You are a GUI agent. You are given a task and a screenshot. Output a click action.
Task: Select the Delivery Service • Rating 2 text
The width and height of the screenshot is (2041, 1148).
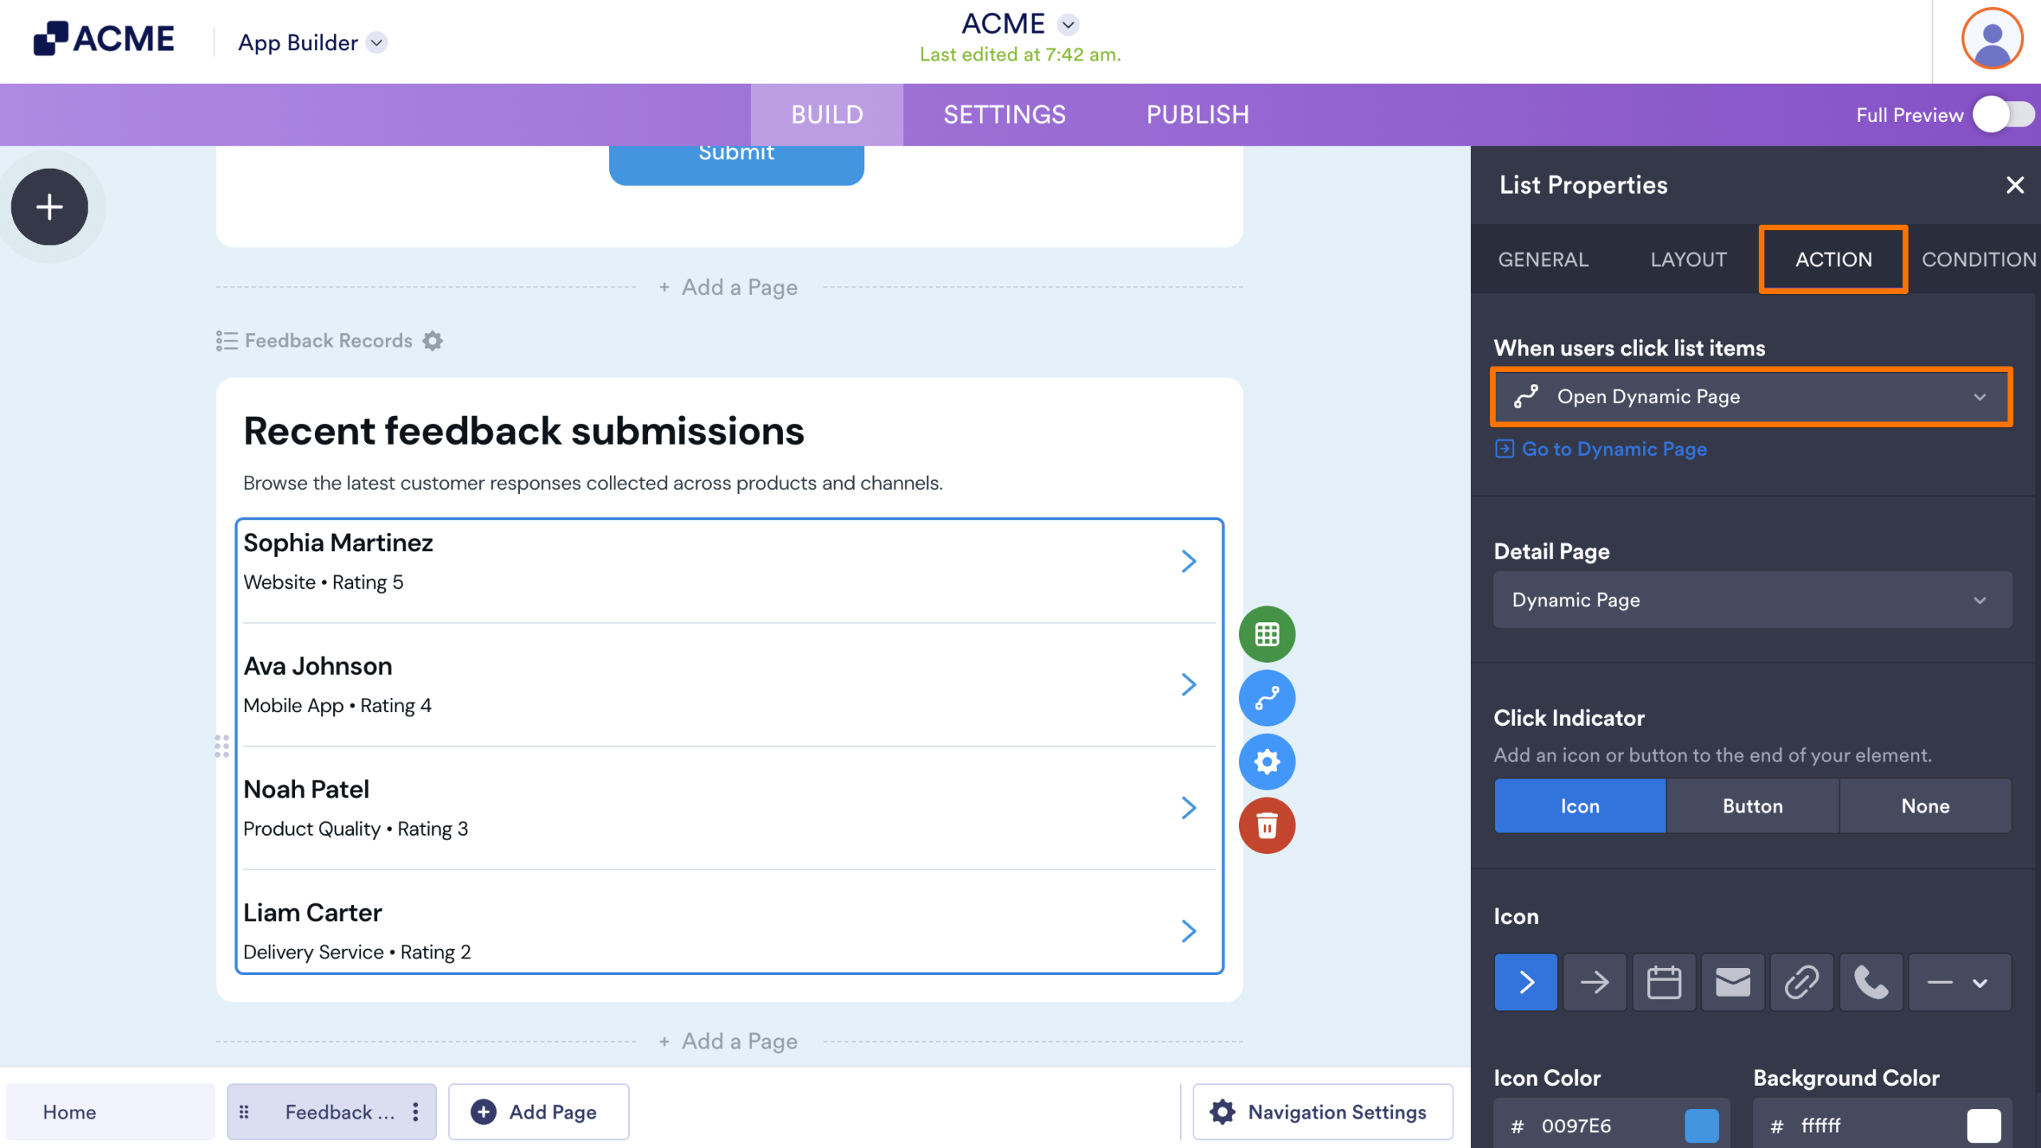tap(357, 952)
